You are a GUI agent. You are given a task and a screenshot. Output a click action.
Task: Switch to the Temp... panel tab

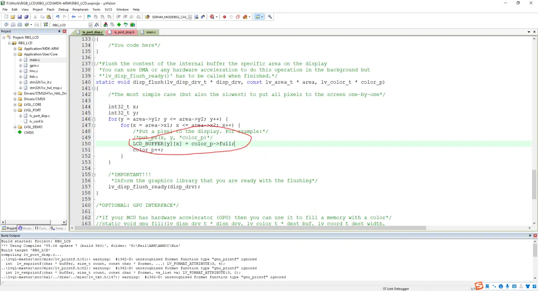pos(58,228)
